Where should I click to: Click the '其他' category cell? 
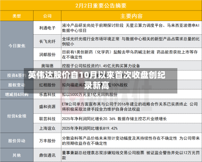(17, 155)
